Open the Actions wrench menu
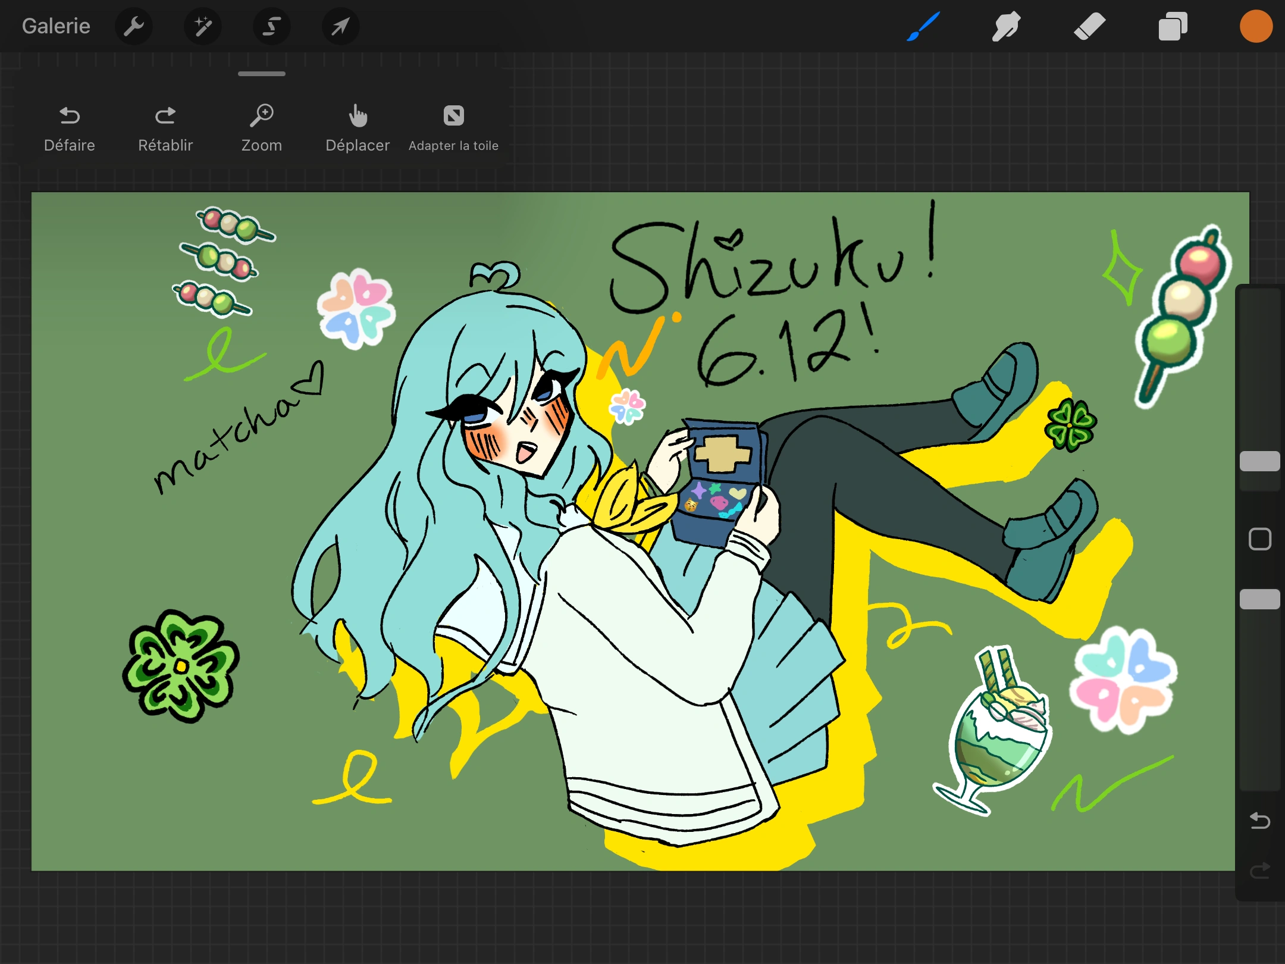 pos(134,26)
